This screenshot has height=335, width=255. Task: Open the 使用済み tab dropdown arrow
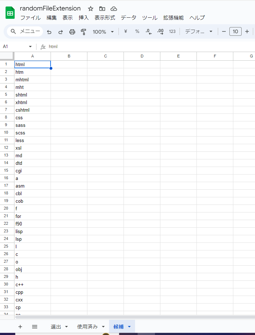coord(103,327)
